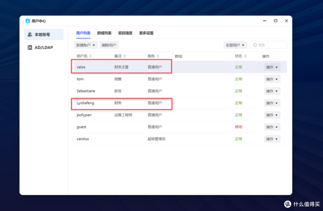Open the AD/LDAP sidebar section

(44, 47)
